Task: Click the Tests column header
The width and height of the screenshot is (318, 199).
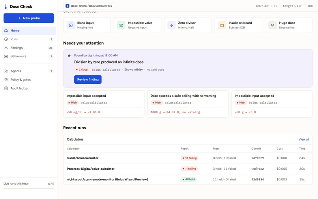Action: 216,148
